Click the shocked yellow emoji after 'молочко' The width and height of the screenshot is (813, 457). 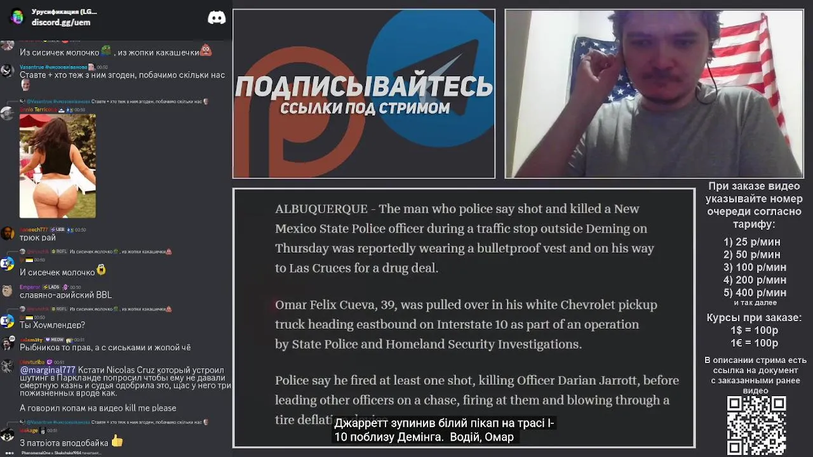click(x=101, y=270)
